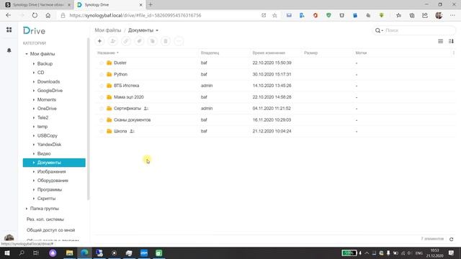Click the shared-people icon beside Сертификаты

[146, 109]
